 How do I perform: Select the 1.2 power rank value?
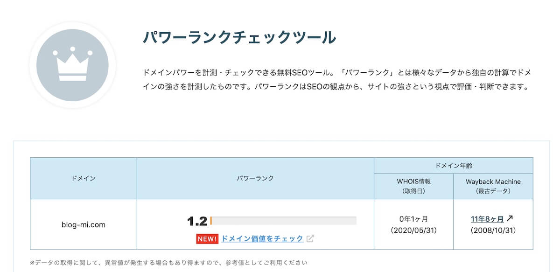pos(197,221)
